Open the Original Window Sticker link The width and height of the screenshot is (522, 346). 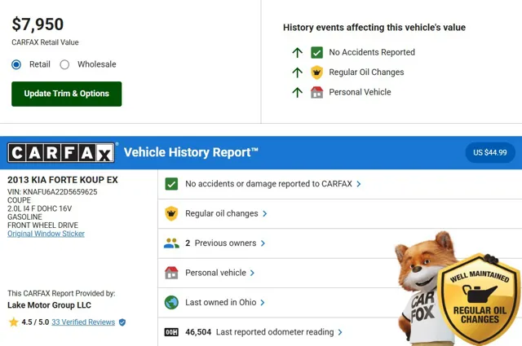point(46,234)
